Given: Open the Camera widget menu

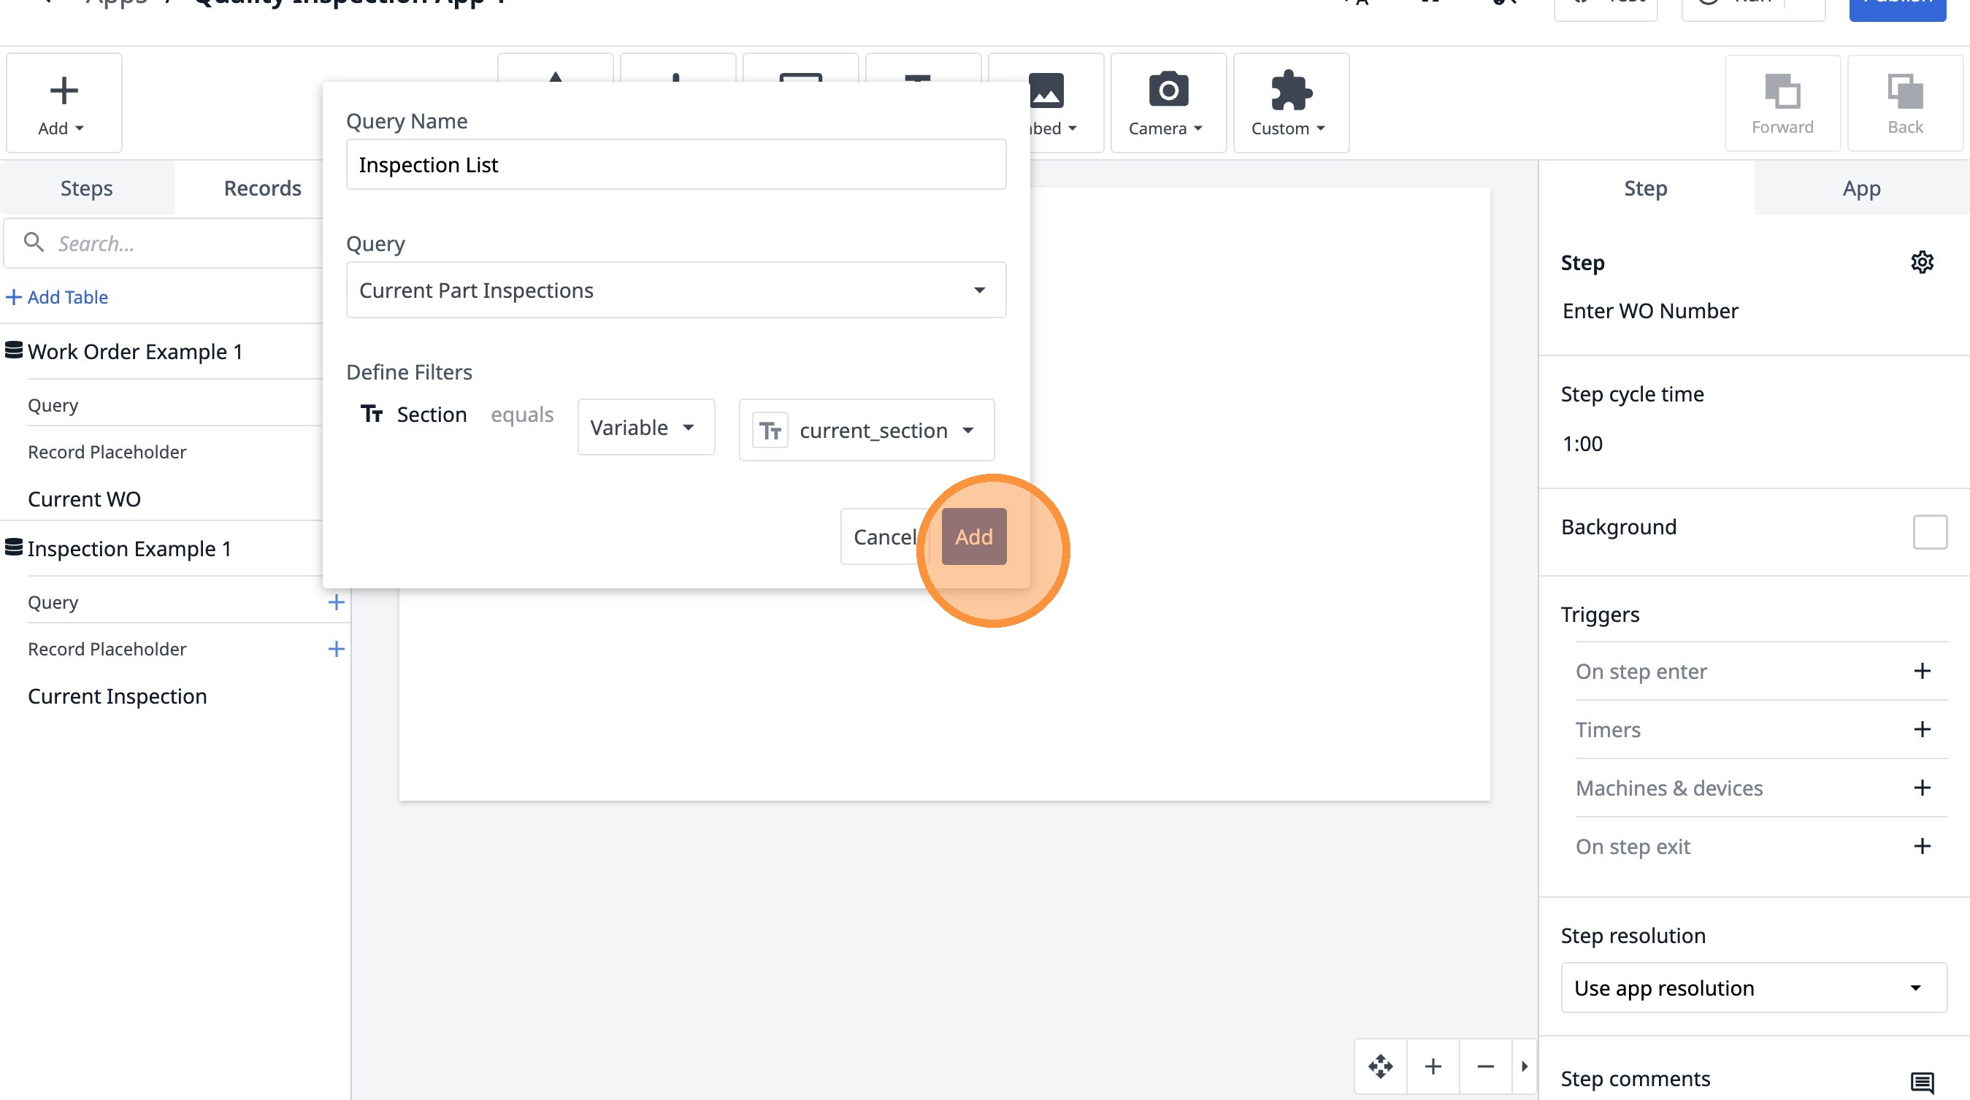Looking at the screenshot, I should coord(1167,103).
